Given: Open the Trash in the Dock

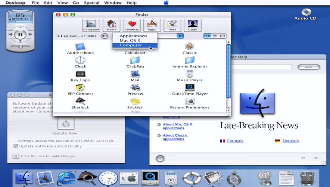Looking at the screenshot, I should pyautogui.click(x=307, y=178).
